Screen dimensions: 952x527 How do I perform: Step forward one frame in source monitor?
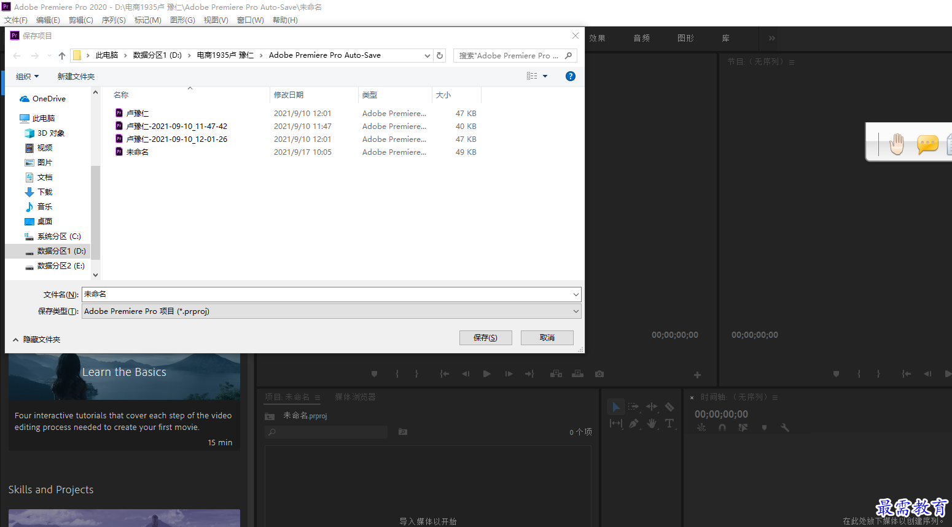509,373
